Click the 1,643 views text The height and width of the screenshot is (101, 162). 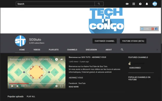point(73,62)
